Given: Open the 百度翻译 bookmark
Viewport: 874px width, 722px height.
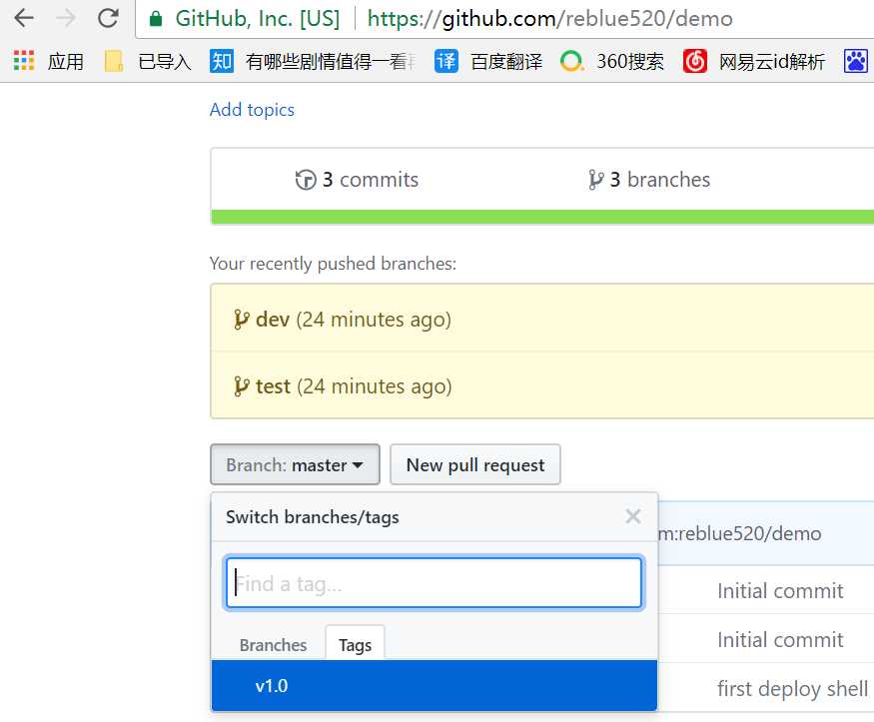Looking at the screenshot, I should pos(489,62).
